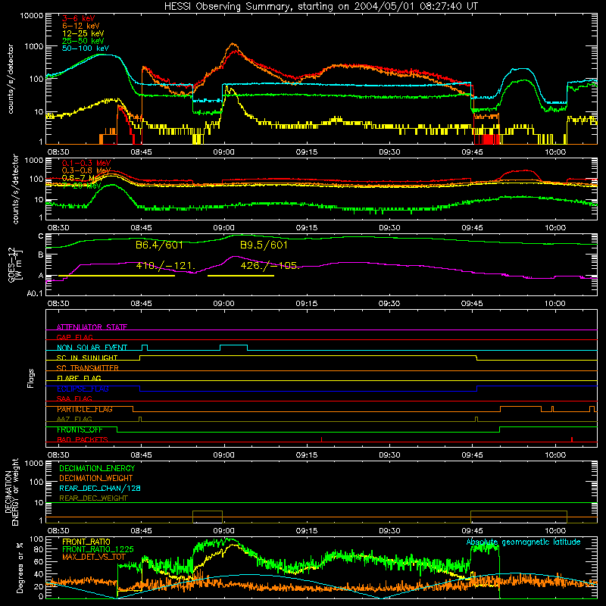Click the green 7-20 MeV legend label
The width and height of the screenshot is (606, 606).
[82, 186]
